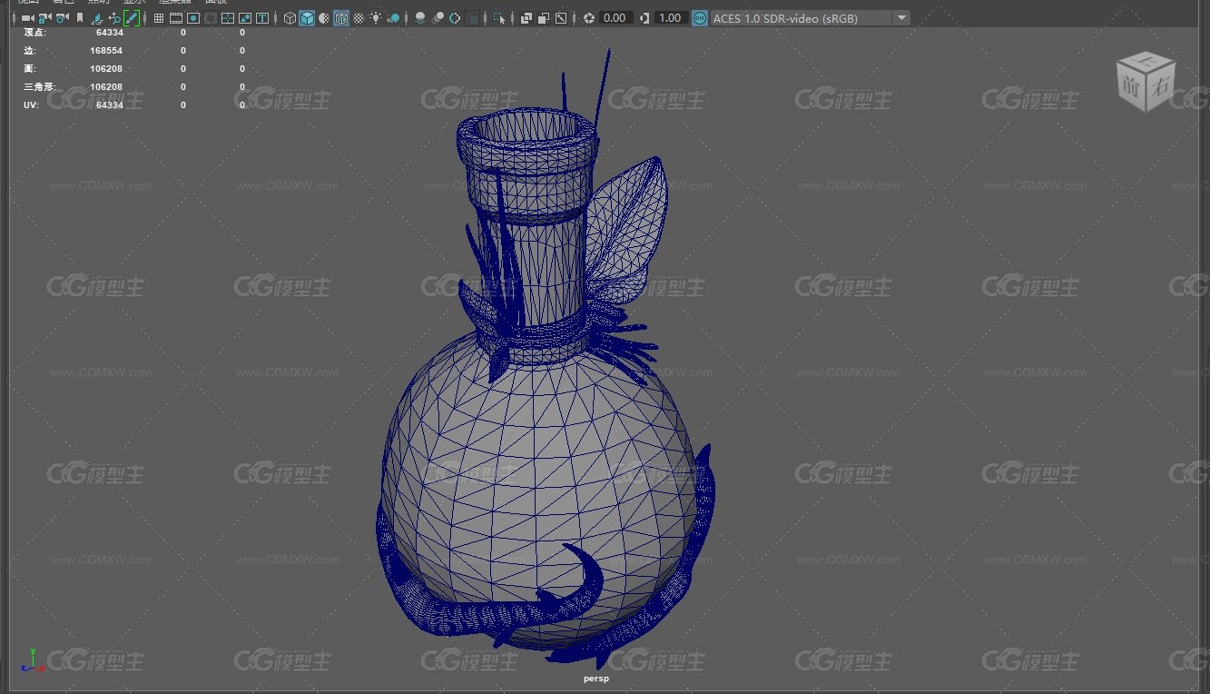This screenshot has height=694, width=1210.
Task: Toggle the Multisample Anti-aliasing icon
Action: point(455,18)
